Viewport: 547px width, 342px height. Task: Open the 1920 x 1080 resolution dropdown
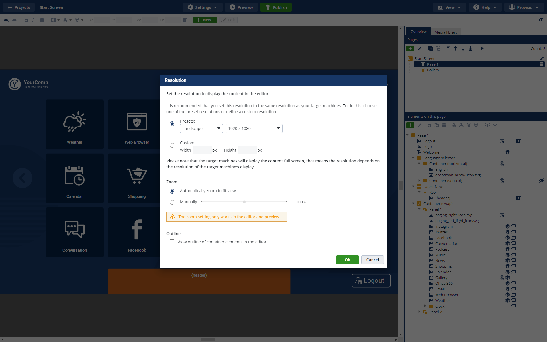pyautogui.click(x=254, y=128)
